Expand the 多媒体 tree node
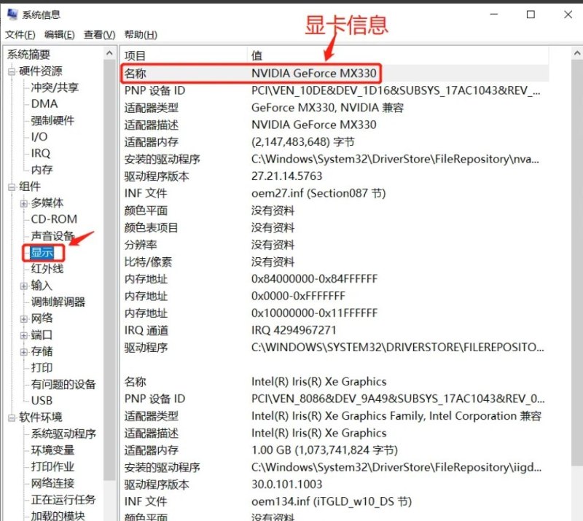Image resolution: width=583 pixels, height=521 pixels. point(24,203)
